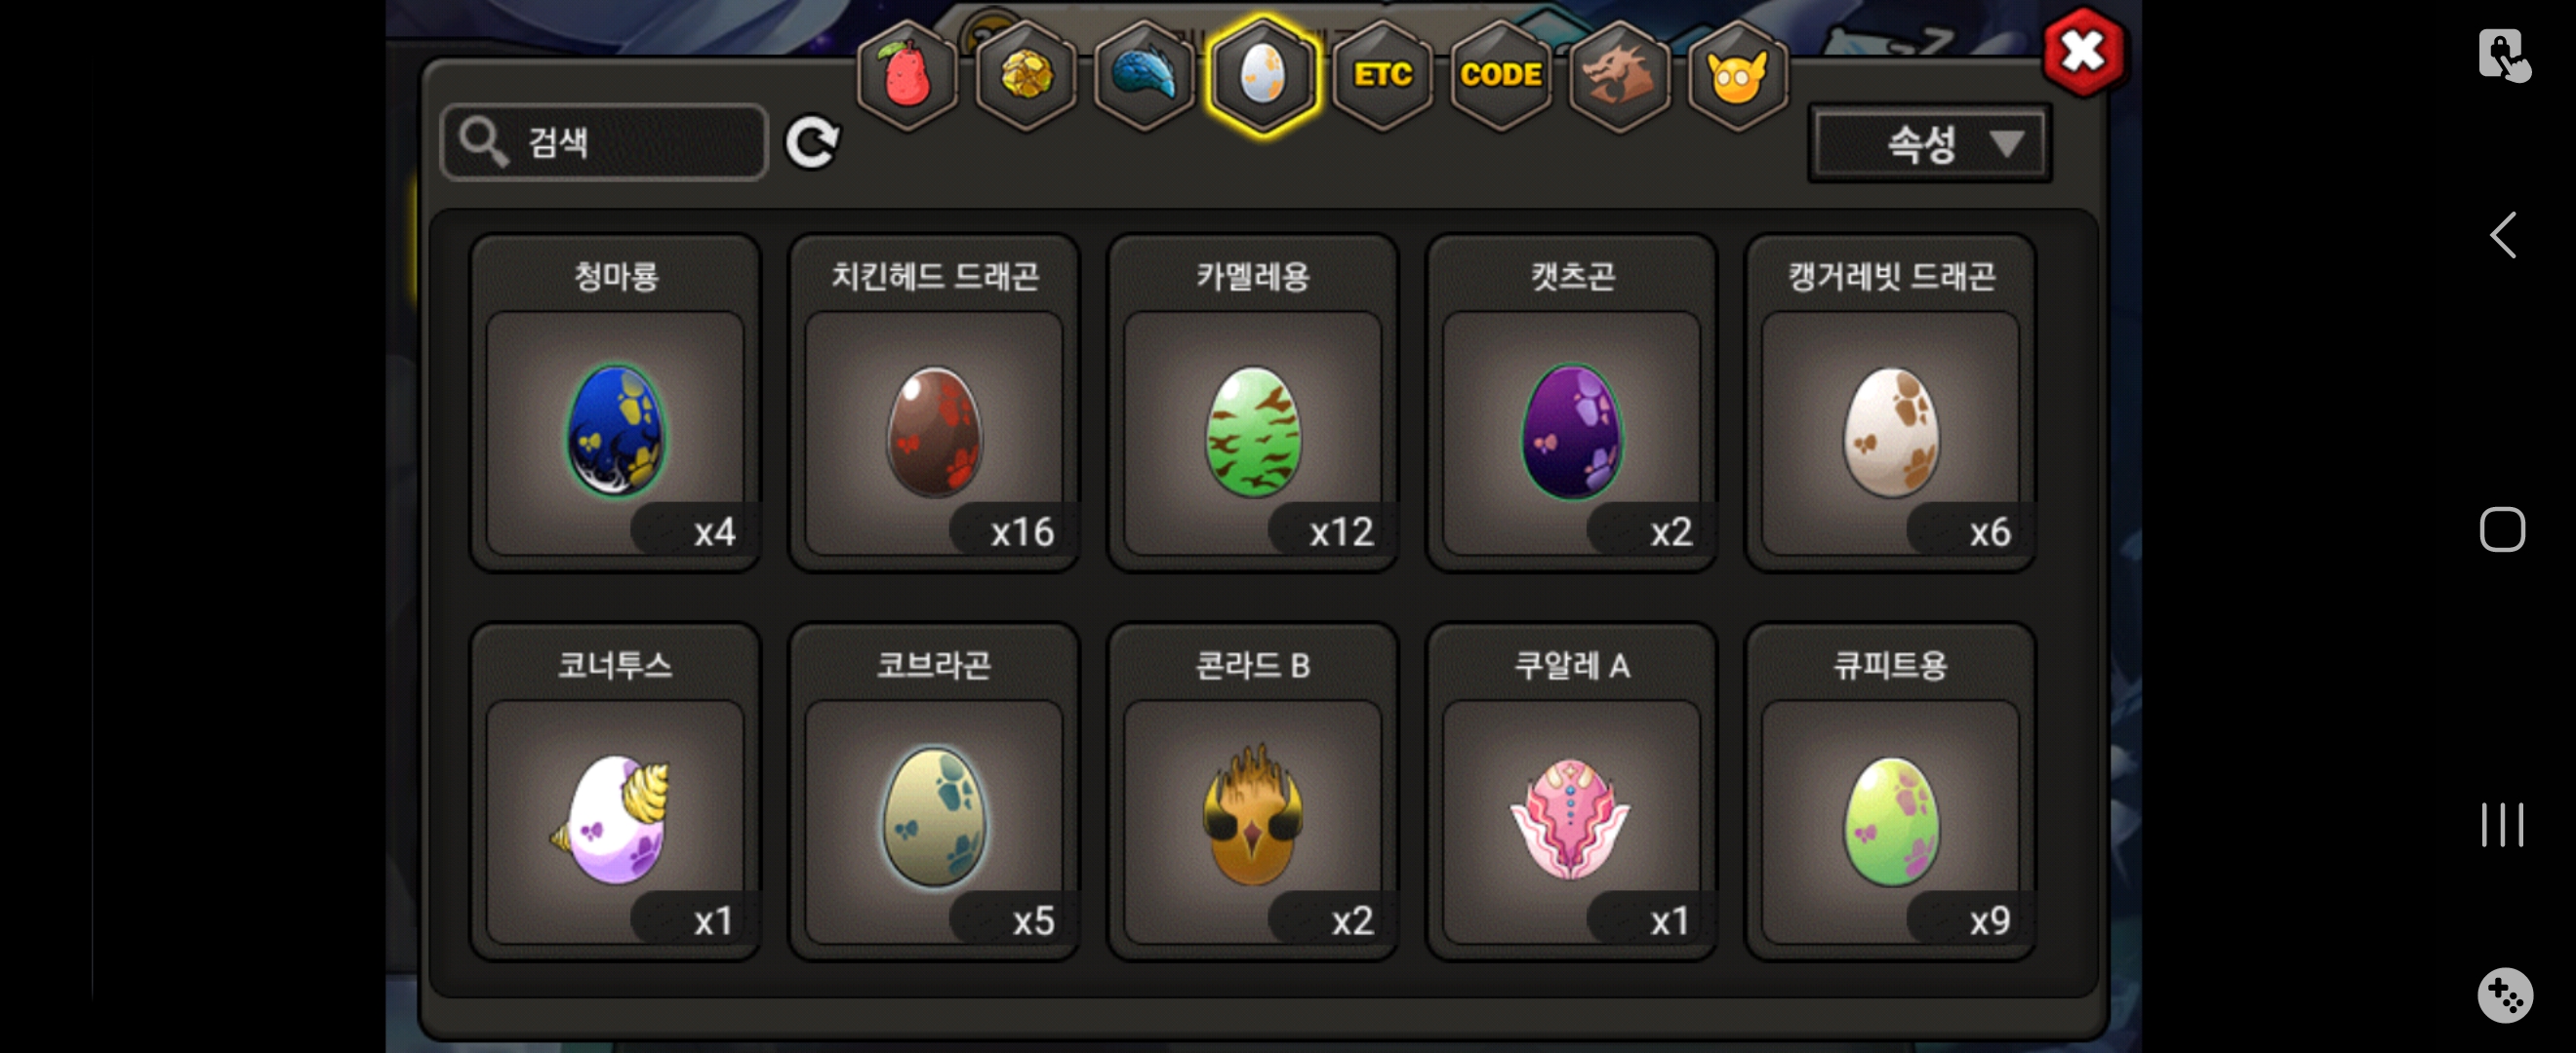Click the 검색 search field
The image size is (2576, 1053).
pos(604,142)
